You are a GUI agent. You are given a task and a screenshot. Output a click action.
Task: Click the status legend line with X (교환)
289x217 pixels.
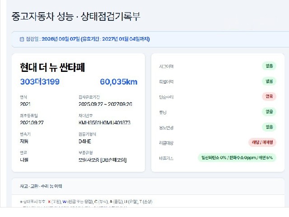(x=86, y=202)
